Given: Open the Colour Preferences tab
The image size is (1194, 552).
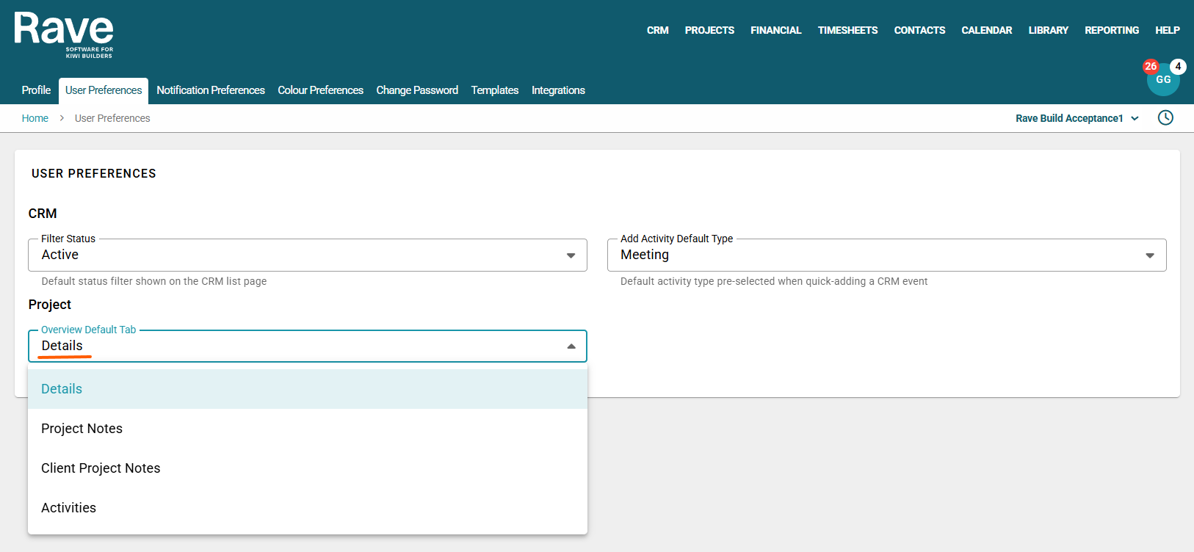Looking at the screenshot, I should click(x=321, y=90).
